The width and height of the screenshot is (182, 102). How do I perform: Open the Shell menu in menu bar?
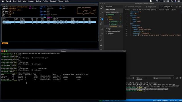click(x=15, y=1)
